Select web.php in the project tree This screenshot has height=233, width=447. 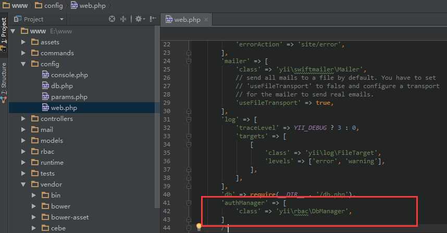83,108
